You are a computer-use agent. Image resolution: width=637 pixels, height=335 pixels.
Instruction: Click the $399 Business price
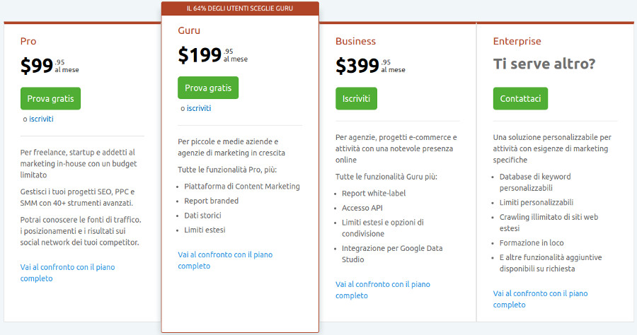click(x=357, y=66)
